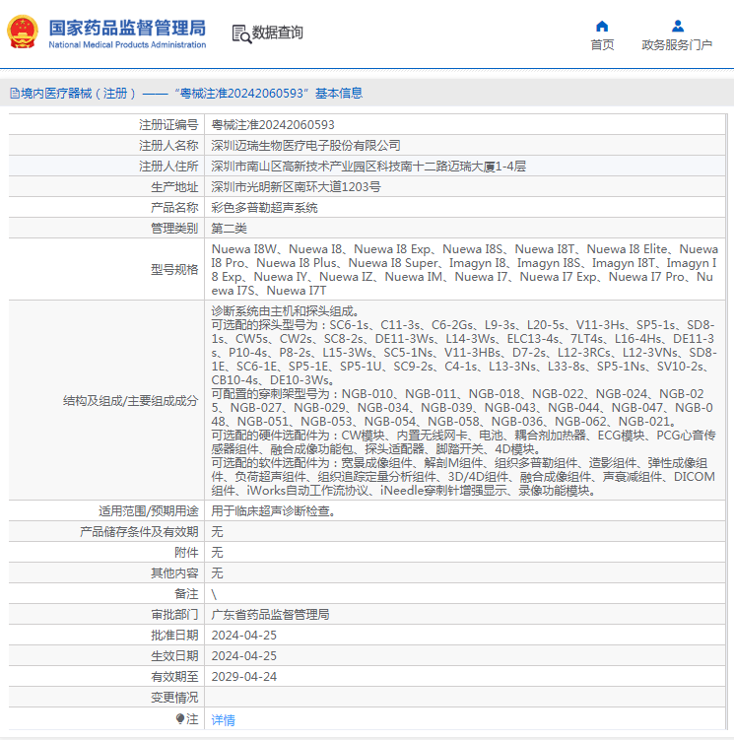Go to 首页 home page
This screenshot has height=740, width=734.
602,45
